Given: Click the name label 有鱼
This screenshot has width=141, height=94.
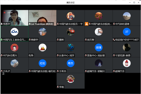Looking at the screenshot, I should click(31, 56).
